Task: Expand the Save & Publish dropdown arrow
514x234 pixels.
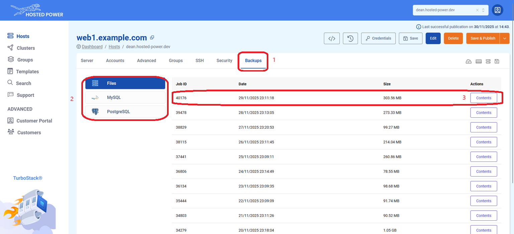Action: tap(505, 38)
